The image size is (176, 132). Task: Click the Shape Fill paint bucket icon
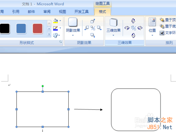[x=55, y=21]
